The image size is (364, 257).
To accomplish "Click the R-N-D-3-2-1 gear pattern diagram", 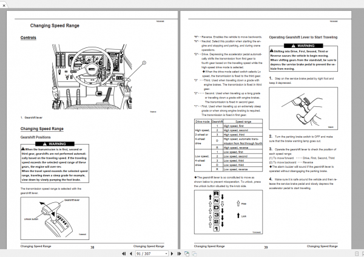I will click(x=229, y=212).
